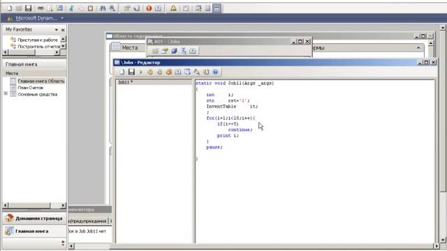Click the first yellow breakpoint icon in the editor toolbar
Viewport: 447px width, 251px height.
[x=150, y=72]
